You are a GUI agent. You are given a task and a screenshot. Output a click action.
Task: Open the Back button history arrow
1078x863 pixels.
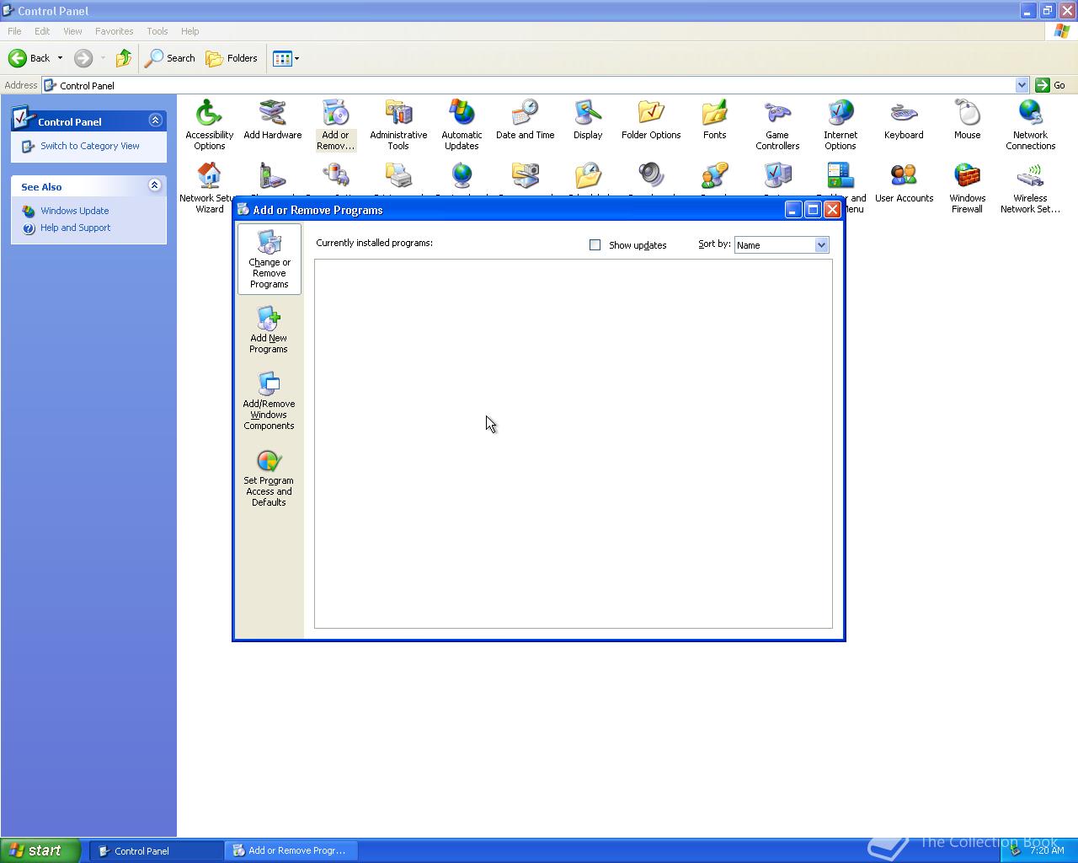(x=60, y=58)
